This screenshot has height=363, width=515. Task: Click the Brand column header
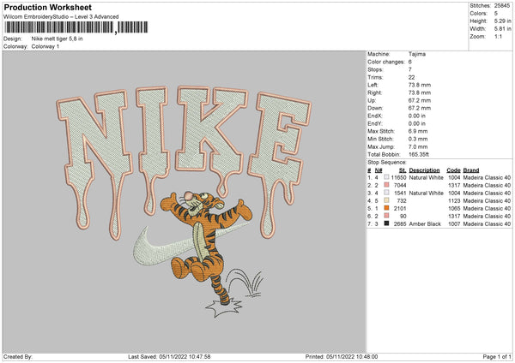point(471,170)
